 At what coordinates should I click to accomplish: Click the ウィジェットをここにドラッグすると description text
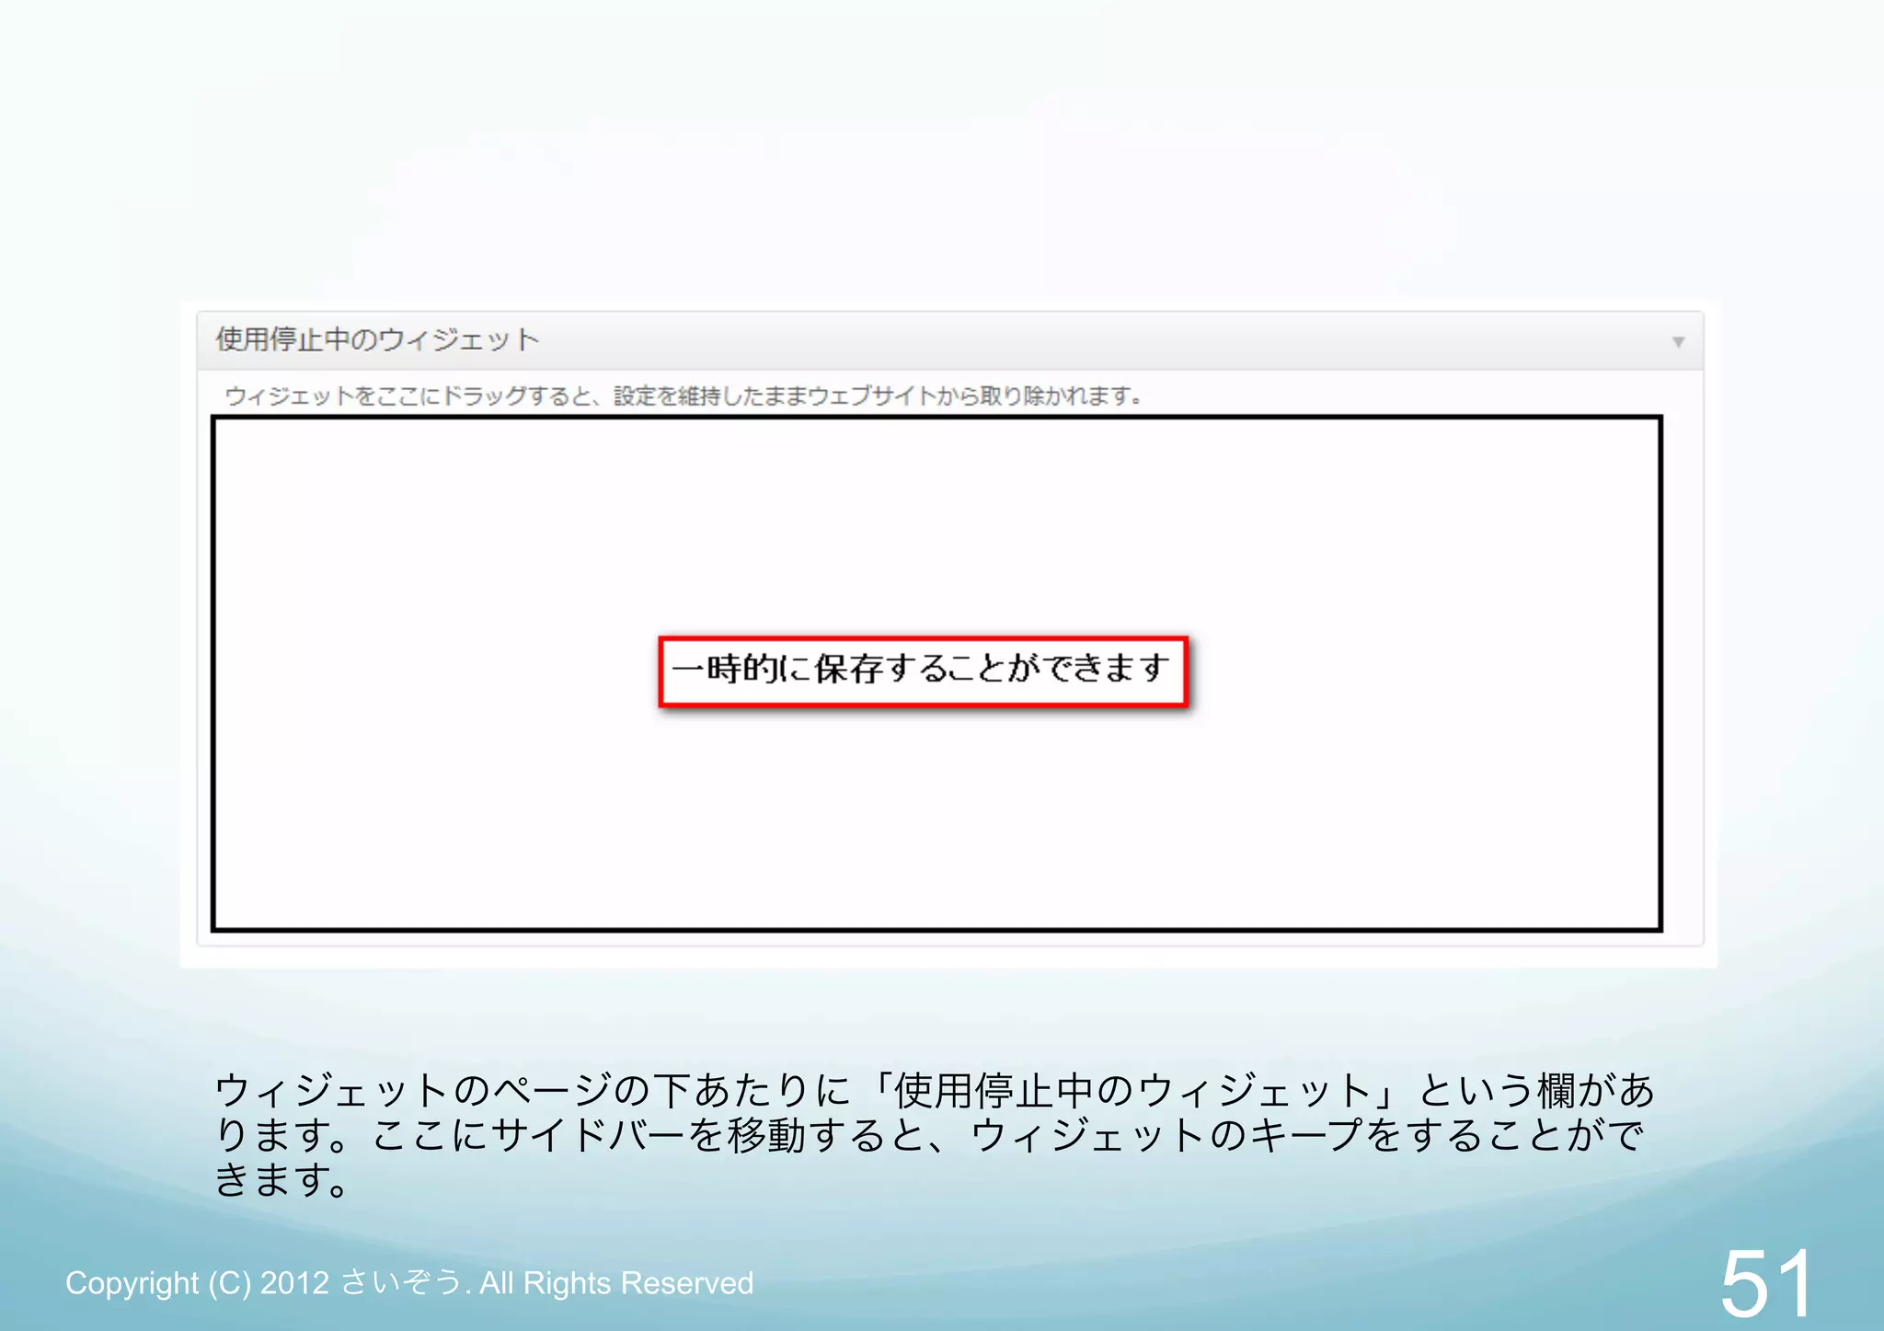tap(684, 396)
